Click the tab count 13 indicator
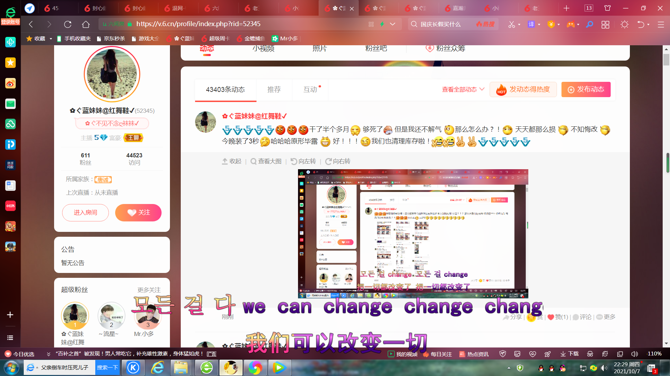670x376 pixels. [x=589, y=8]
